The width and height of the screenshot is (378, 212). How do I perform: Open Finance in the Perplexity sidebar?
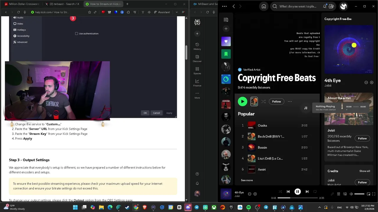point(197,83)
